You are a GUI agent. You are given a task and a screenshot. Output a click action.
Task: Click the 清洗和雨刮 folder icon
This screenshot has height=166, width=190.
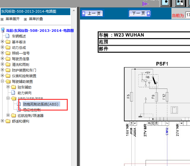click(x=8, y=64)
